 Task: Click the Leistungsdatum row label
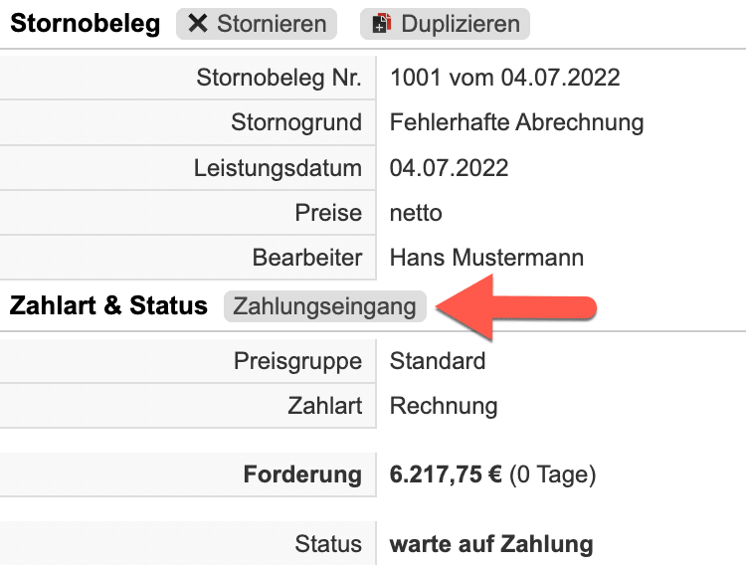click(278, 168)
